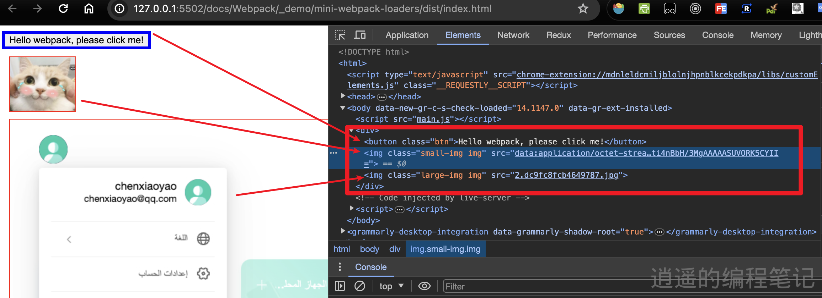Open the glasses reader extension icon
Screen dimensions: 822x298
pyautogui.click(x=670, y=9)
